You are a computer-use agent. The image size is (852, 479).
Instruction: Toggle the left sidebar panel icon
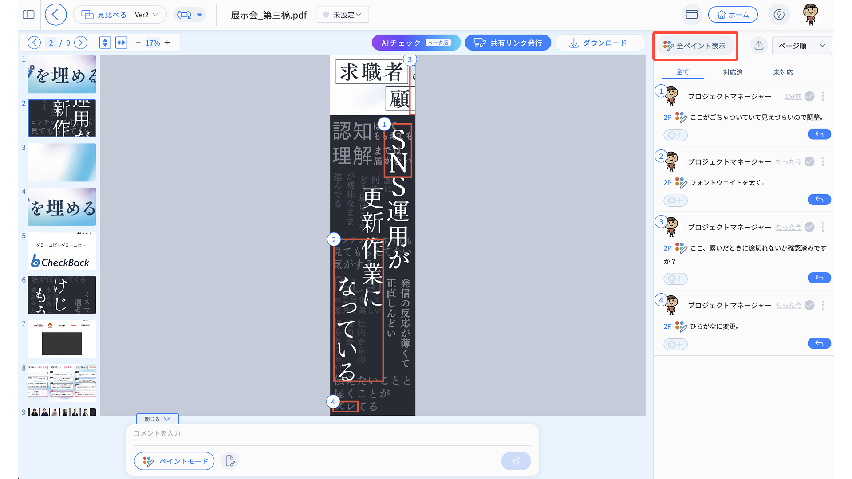[28, 15]
